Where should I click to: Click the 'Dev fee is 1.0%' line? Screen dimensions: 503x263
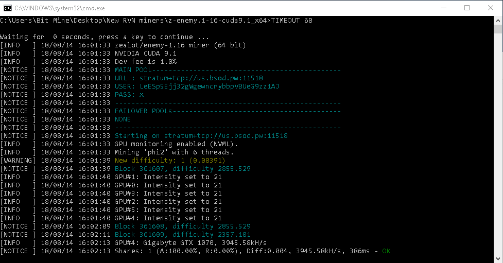click(146, 62)
